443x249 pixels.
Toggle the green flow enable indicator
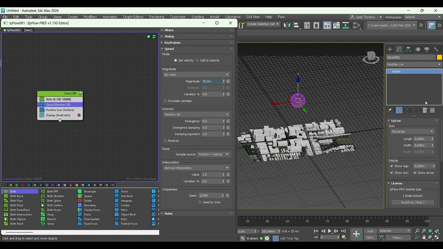point(148,37)
